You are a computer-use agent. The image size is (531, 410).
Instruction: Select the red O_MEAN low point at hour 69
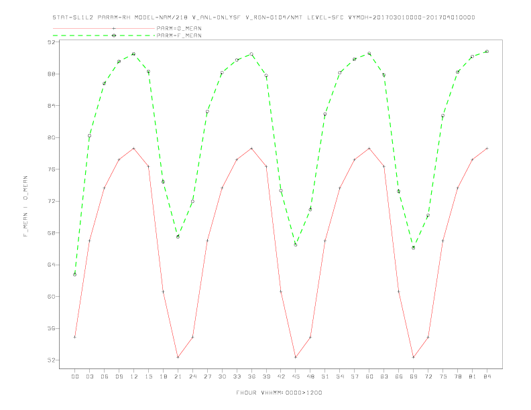pyautogui.click(x=414, y=357)
